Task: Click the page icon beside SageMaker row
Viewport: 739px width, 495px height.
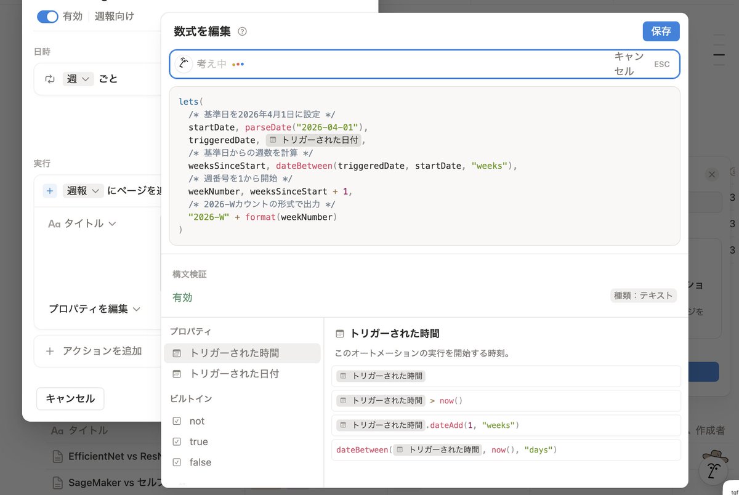Action: (x=57, y=483)
